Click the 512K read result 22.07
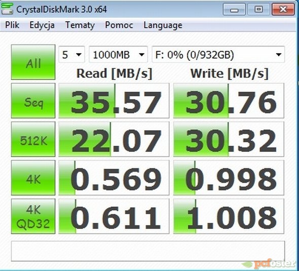Image resolution: width=299 pixels, height=271 pixels. point(114,139)
